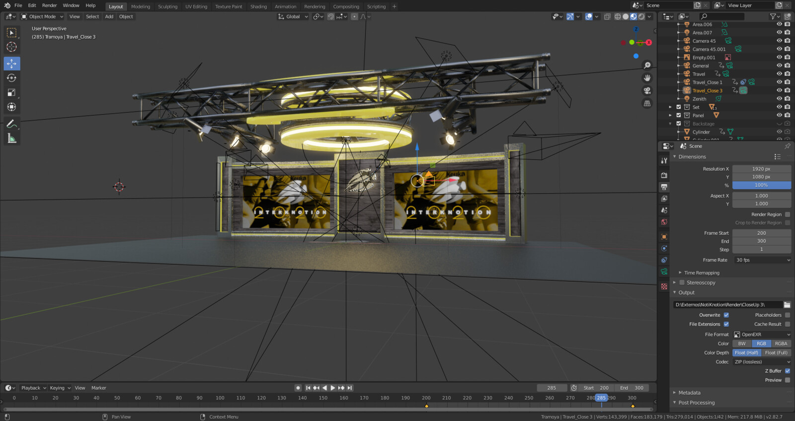Switch to the Modeling workspace tab
The image size is (795, 421).
pos(141,6)
